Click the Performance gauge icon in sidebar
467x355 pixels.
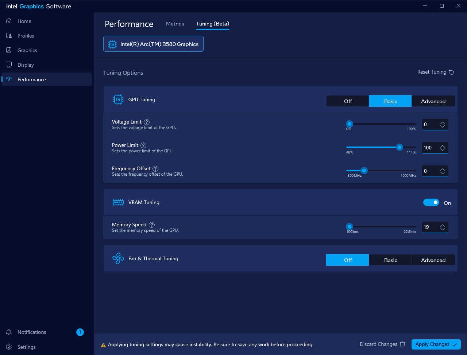pyautogui.click(x=9, y=79)
